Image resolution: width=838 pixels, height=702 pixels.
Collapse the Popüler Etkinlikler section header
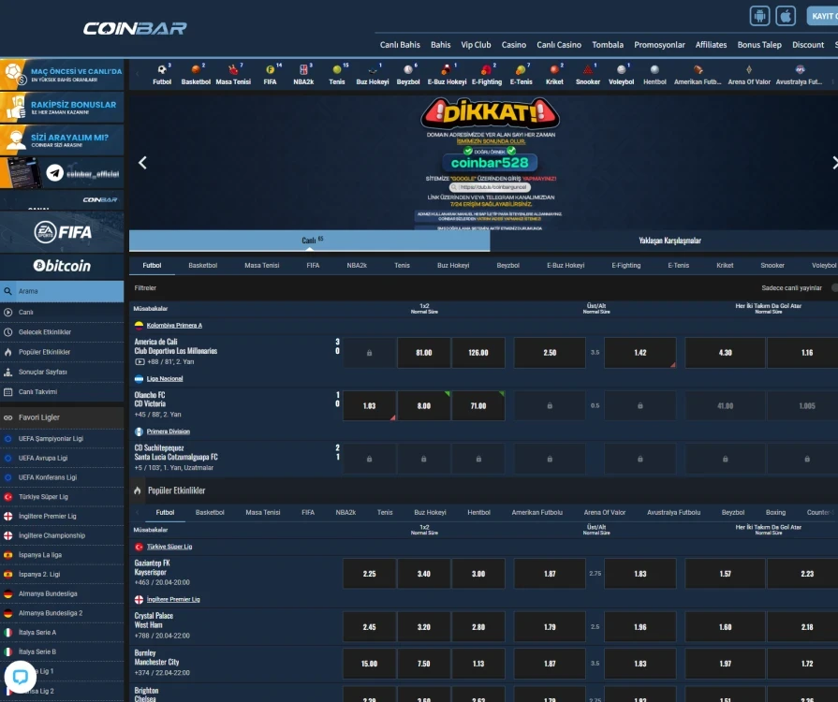[483, 490]
